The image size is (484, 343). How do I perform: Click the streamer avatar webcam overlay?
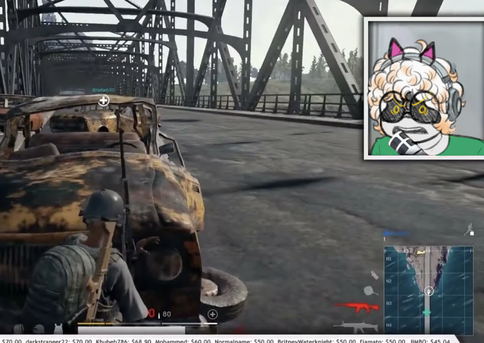[424, 88]
